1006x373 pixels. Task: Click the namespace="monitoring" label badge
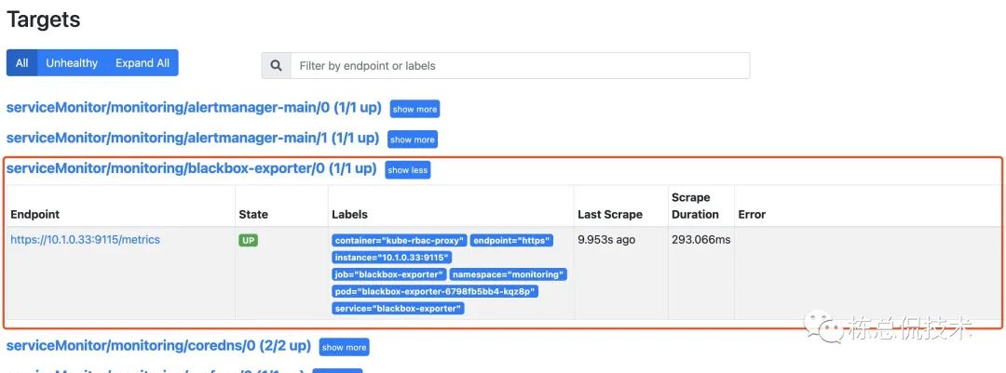508,274
